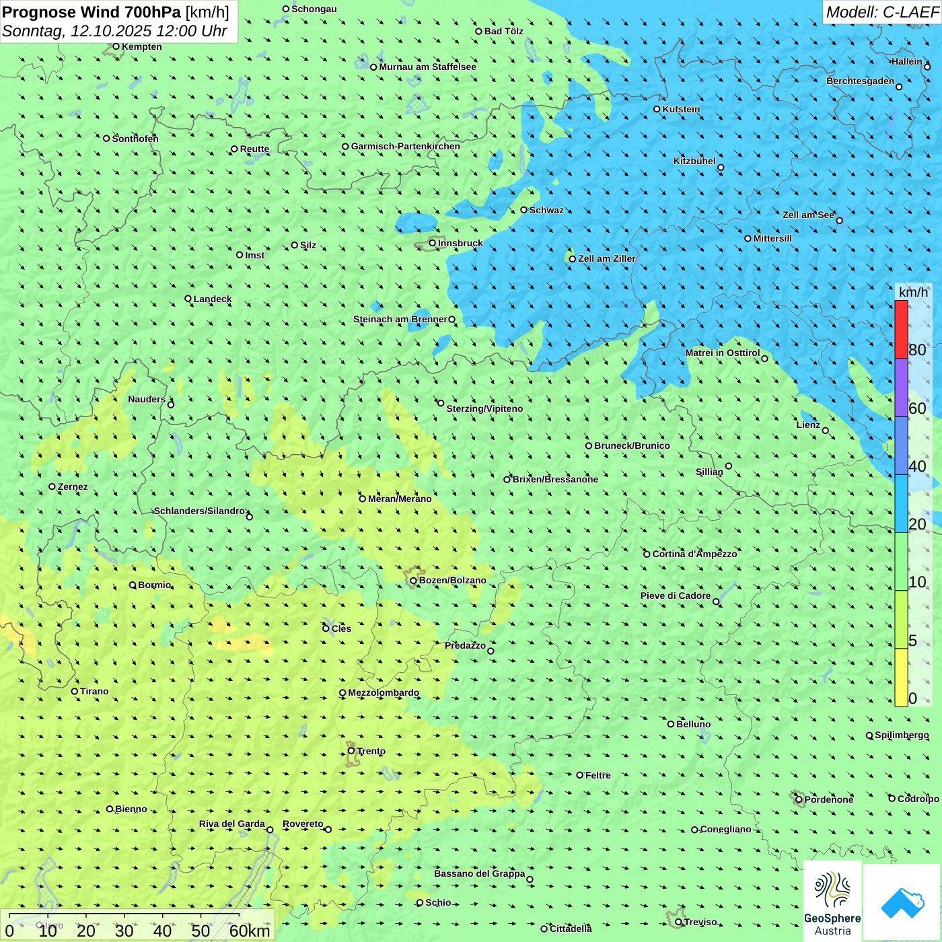Click the Feltre label
Screen dimensions: 942x942
tap(598, 775)
